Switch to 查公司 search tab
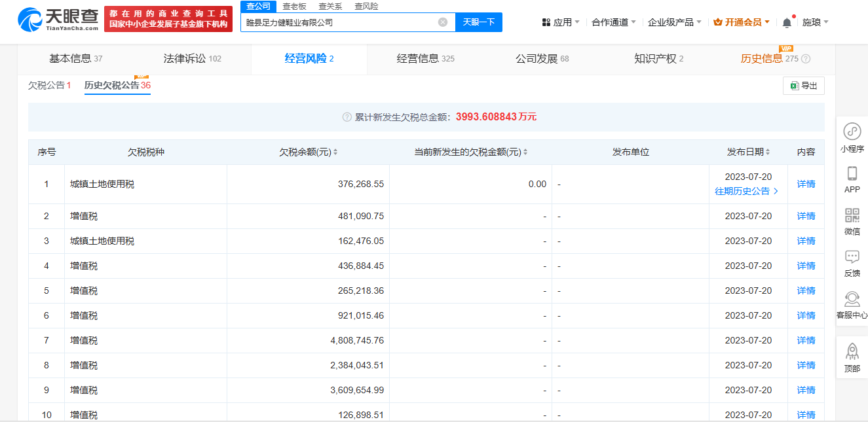This screenshot has height=422, width=868. 258,6
